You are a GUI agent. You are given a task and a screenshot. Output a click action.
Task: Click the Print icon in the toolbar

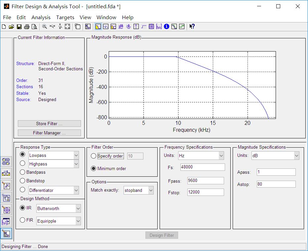[27, 26]
